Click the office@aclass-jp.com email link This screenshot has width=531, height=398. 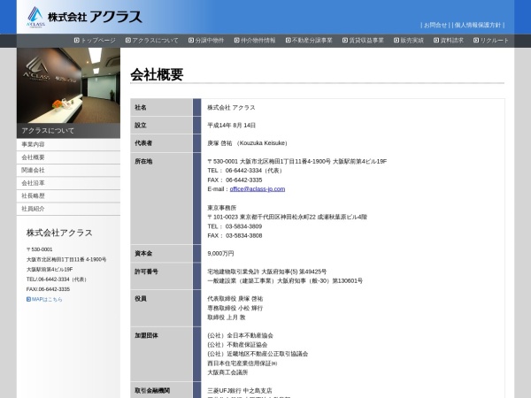(258, 189)
